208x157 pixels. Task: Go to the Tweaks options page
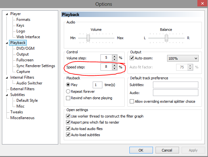click(16, 112)
